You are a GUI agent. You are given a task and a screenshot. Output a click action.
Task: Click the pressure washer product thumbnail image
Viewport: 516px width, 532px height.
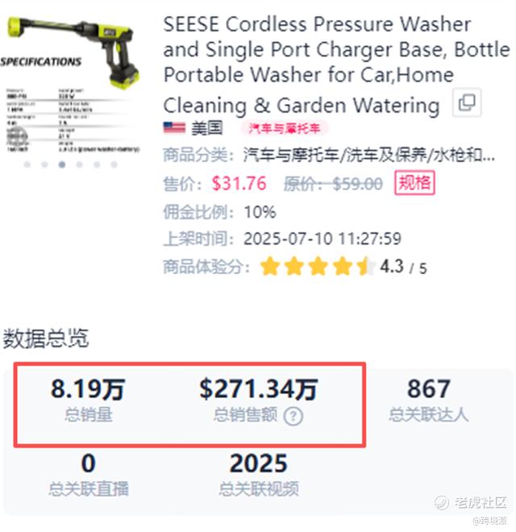pyautogui.click(x=71, y=85)
